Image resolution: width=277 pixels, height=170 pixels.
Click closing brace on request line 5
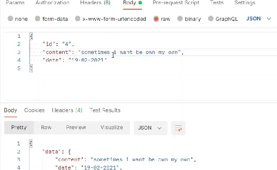click(x=31, y=68)
